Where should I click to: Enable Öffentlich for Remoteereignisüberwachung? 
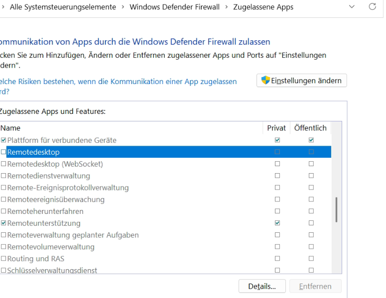[x=311, y=199]
